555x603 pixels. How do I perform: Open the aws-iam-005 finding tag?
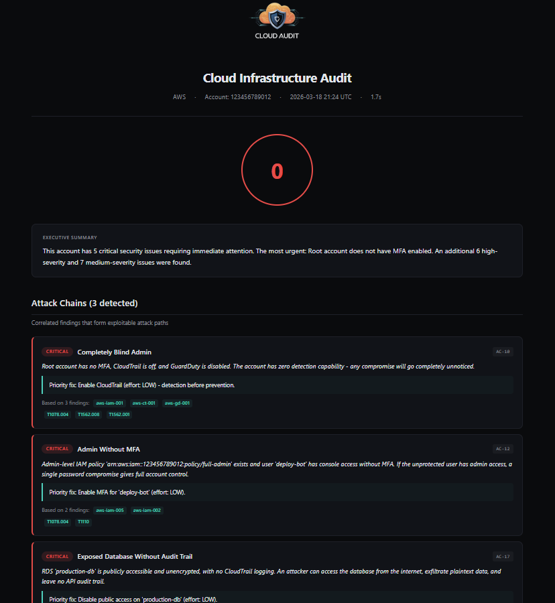(x=109, y=511)
